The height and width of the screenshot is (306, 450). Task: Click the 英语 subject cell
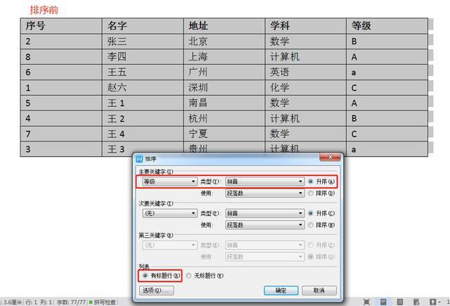(x=306, y=72)
